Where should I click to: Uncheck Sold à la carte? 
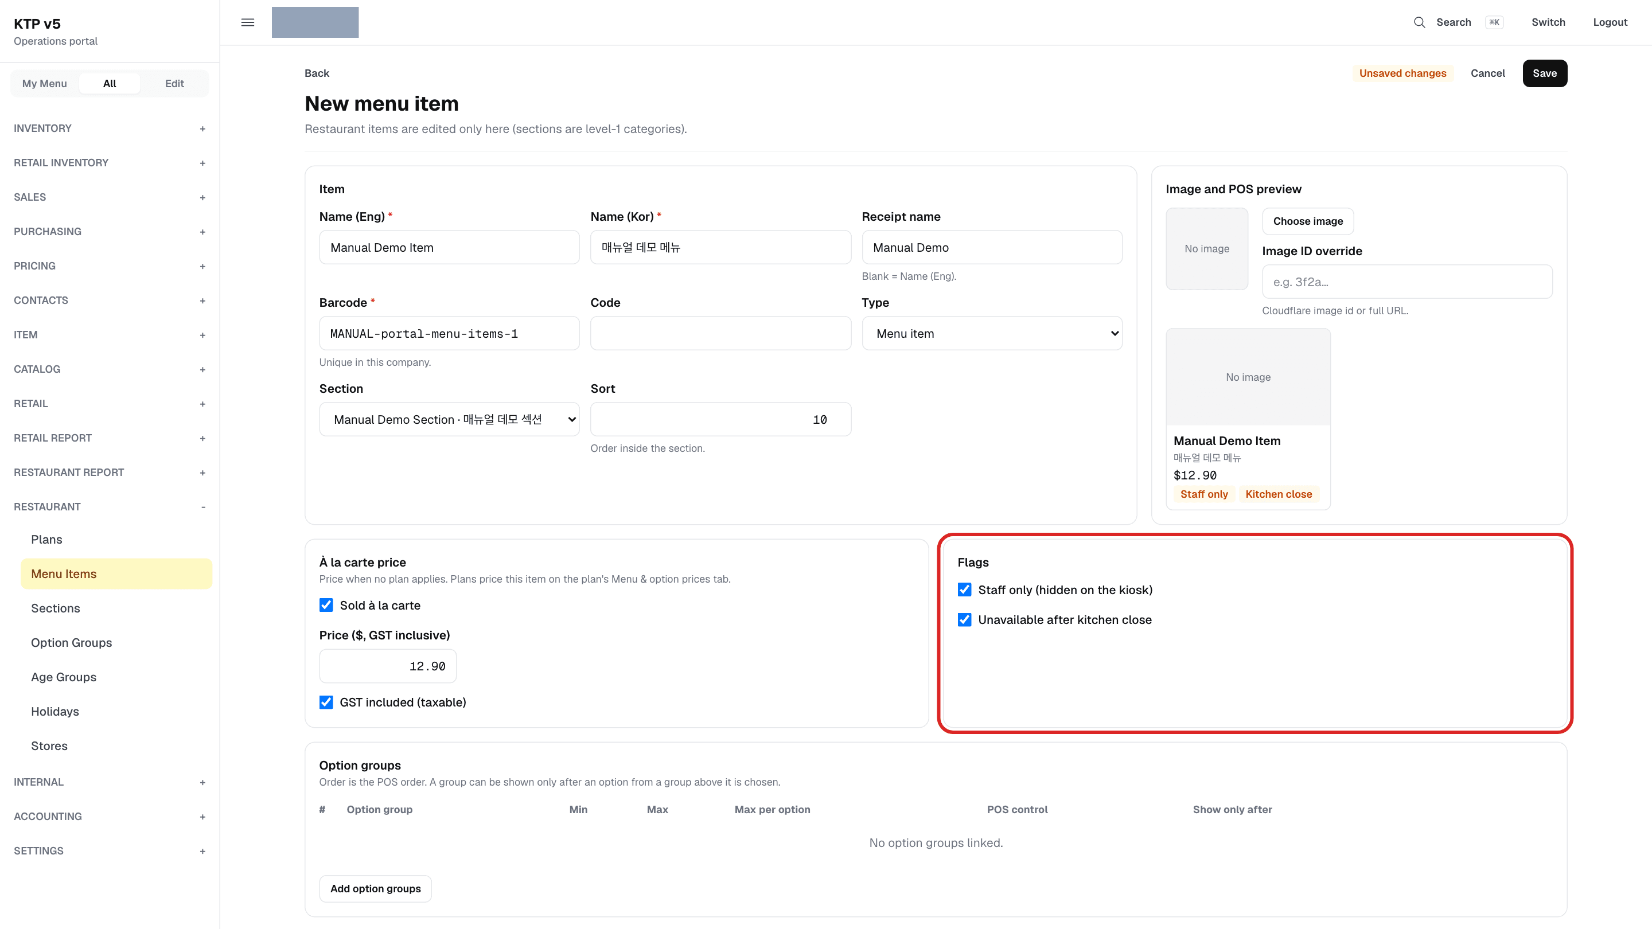coord(326,605)
